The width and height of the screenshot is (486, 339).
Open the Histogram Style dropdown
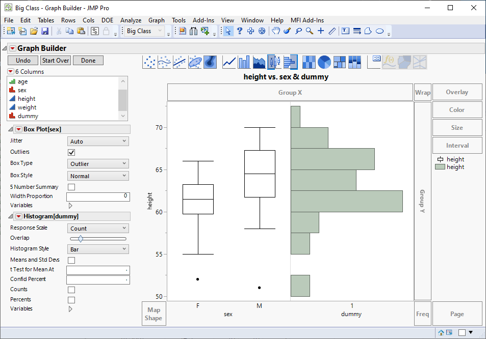point(97,249)
